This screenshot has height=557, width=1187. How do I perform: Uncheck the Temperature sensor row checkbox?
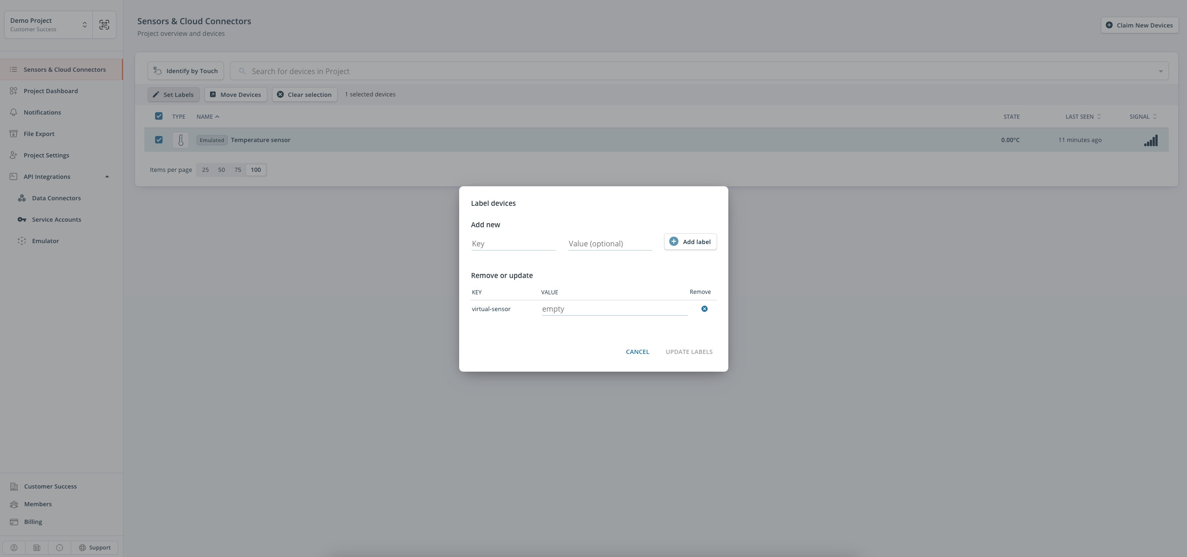pyautogui.click(x=159, y=140)
